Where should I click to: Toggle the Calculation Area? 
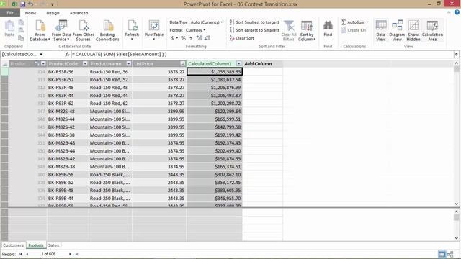click(x=432, y=30)
